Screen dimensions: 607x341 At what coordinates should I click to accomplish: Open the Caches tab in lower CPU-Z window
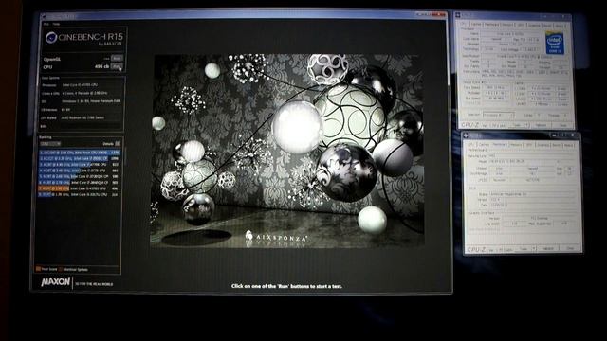pos(484,145)
